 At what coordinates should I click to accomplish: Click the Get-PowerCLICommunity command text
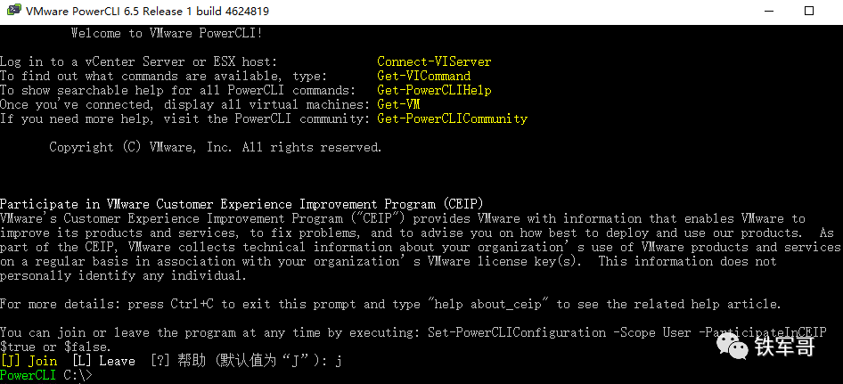452,118
